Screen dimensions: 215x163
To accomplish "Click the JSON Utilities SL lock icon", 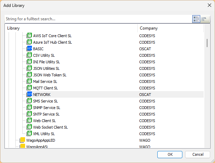I will (29, 68).
